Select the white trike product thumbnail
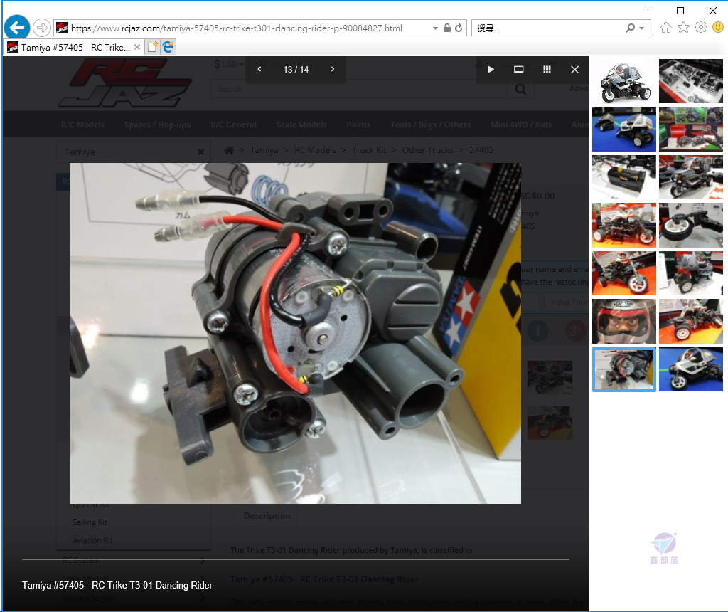The width and height of the screenshot is (728, 612). [624, 81]
